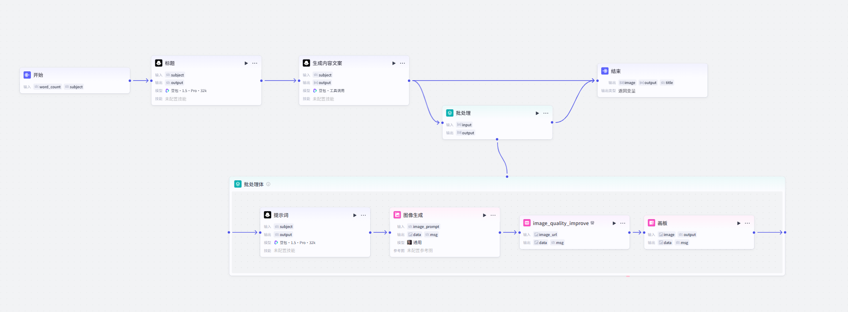Open more options menu for 标题 node
This screenshot has width=848, height=312.
255,63
